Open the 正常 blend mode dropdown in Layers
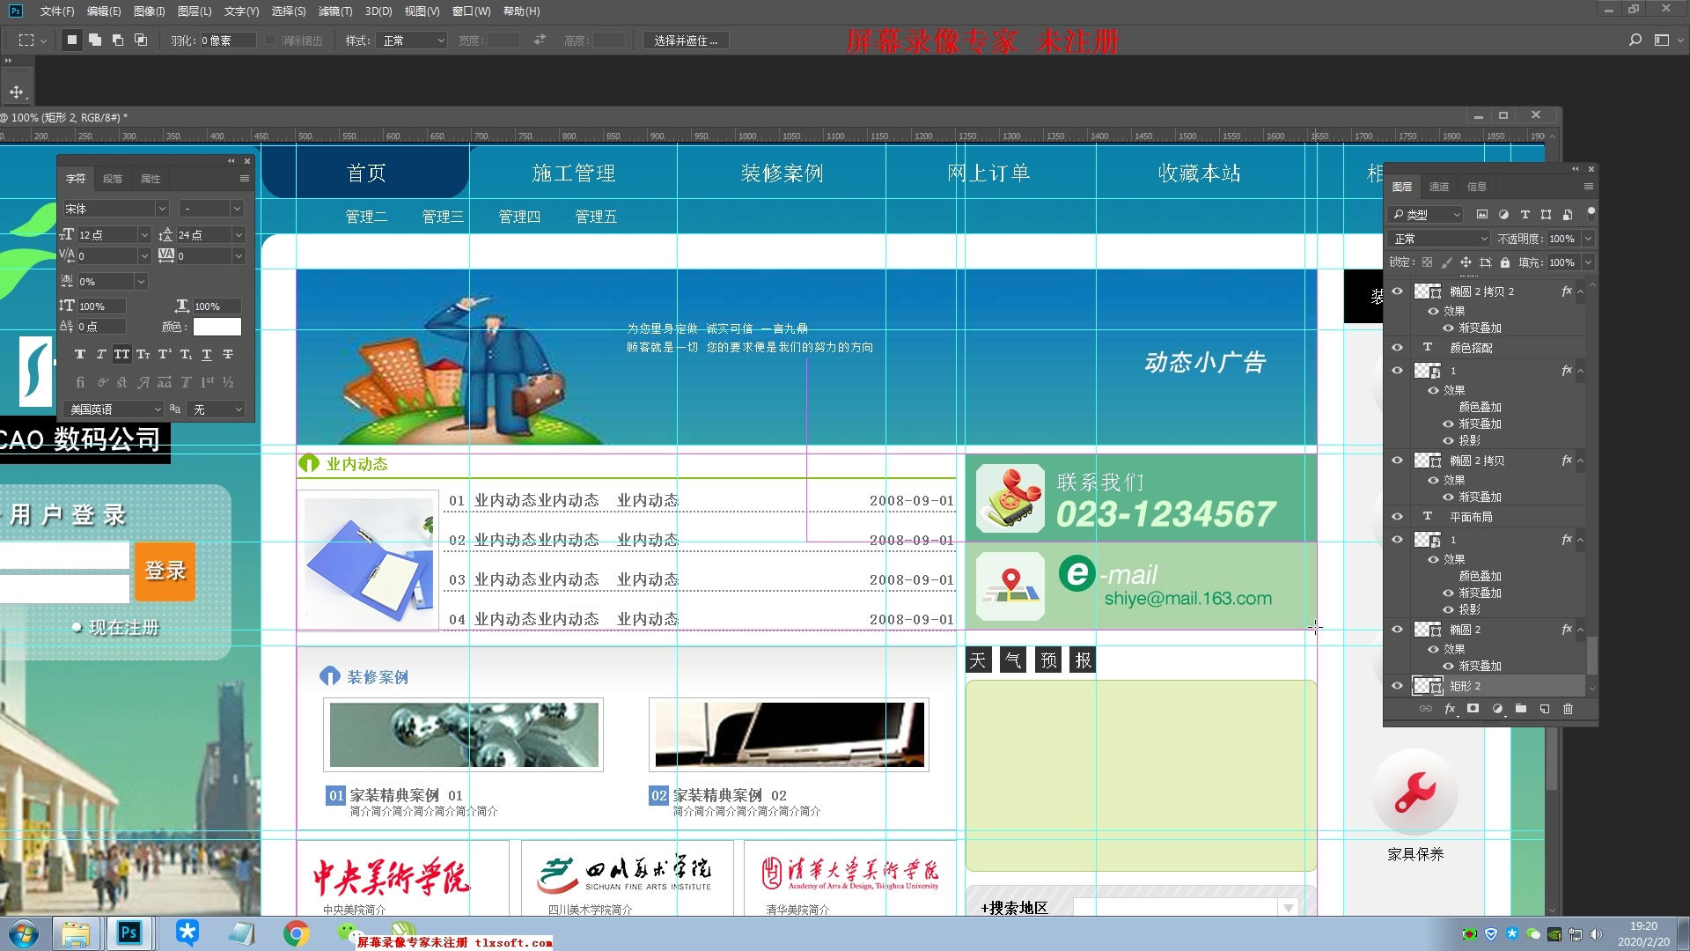This screenshot has height=951, width=1690. 1439,239
